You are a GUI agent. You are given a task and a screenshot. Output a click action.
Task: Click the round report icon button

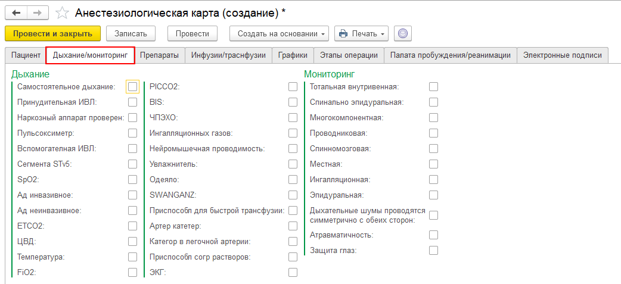pyautogui.click(x=403, y=33)
